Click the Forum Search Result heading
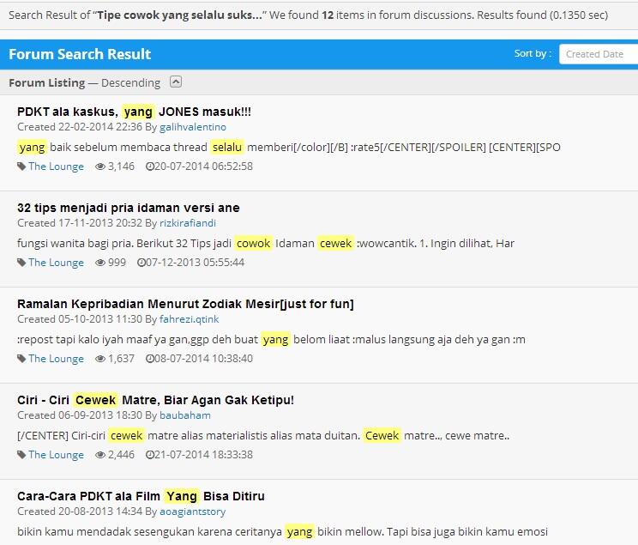This screenshot has width=638, height=545. (80, 54)
